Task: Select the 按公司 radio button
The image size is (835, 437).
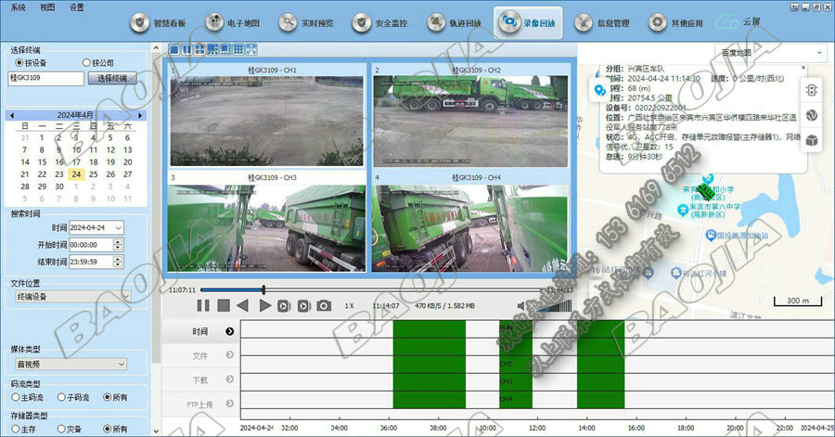Action: tap(86, 62)
